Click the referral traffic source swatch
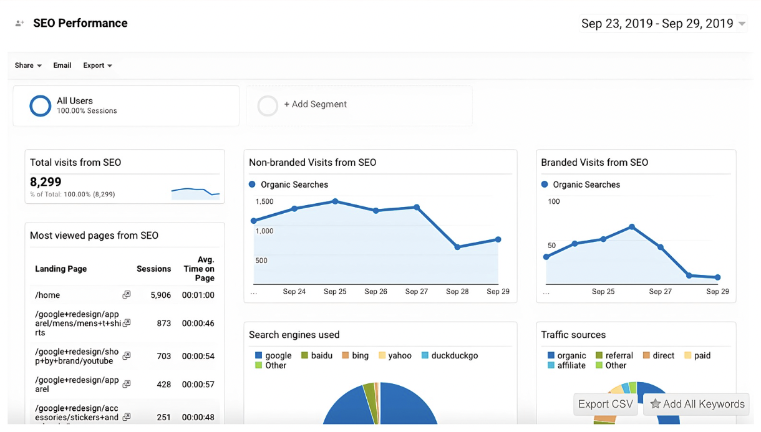This screenshot has width=761, height=432. click(599, 355)
